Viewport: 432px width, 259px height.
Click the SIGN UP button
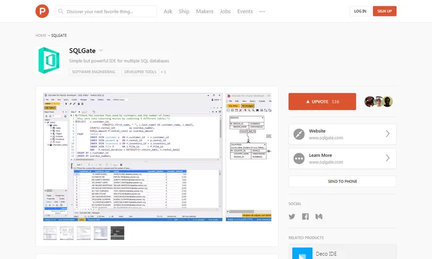pyautogui.click(x=384, y=11)
